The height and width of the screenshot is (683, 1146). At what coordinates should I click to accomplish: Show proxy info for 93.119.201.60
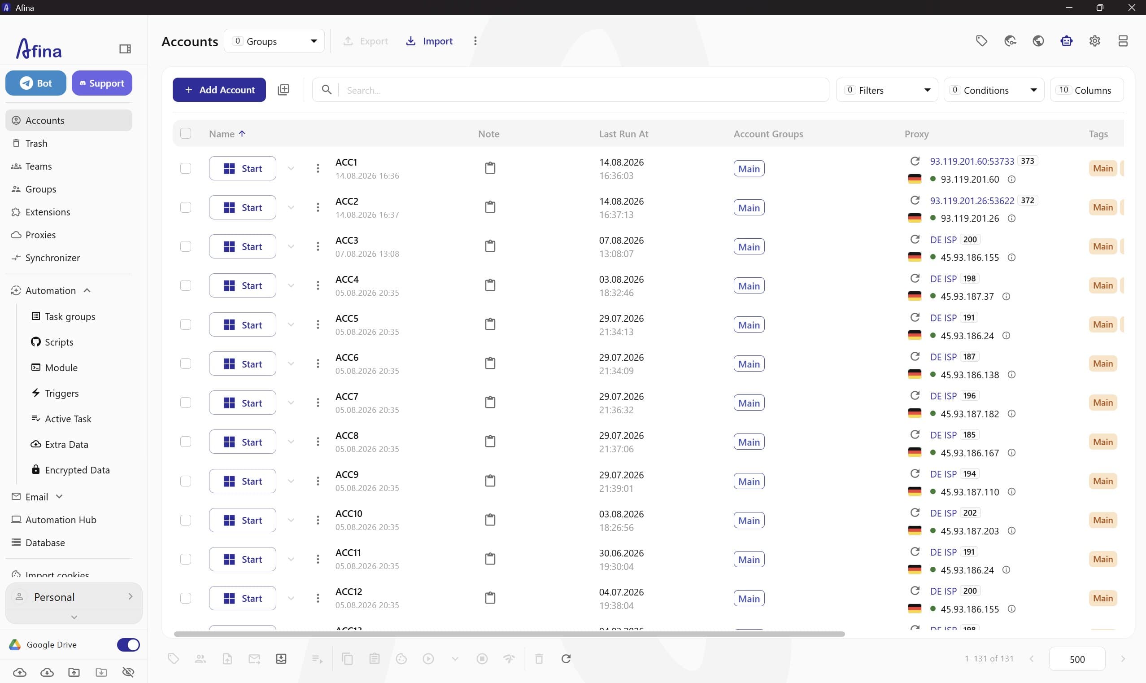1011,179
